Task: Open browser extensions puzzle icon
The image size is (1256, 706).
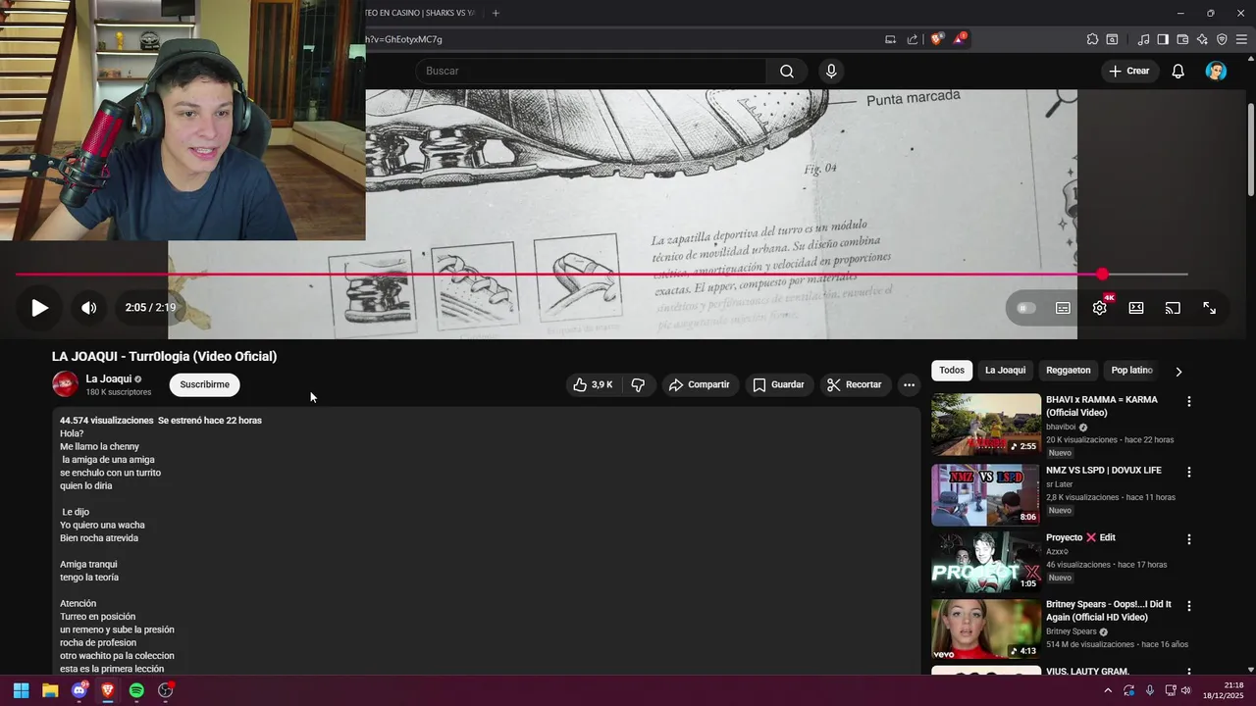Action: point(1092,39)
